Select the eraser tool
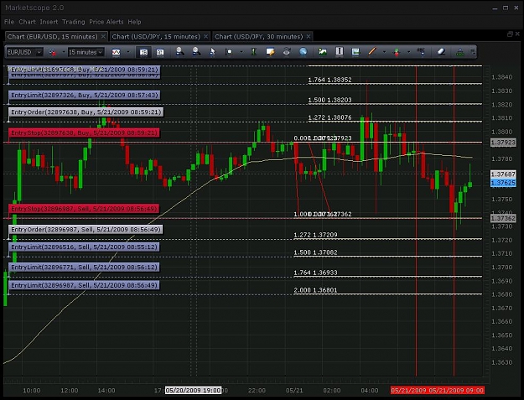524x400 pixels. coord(442,52)
